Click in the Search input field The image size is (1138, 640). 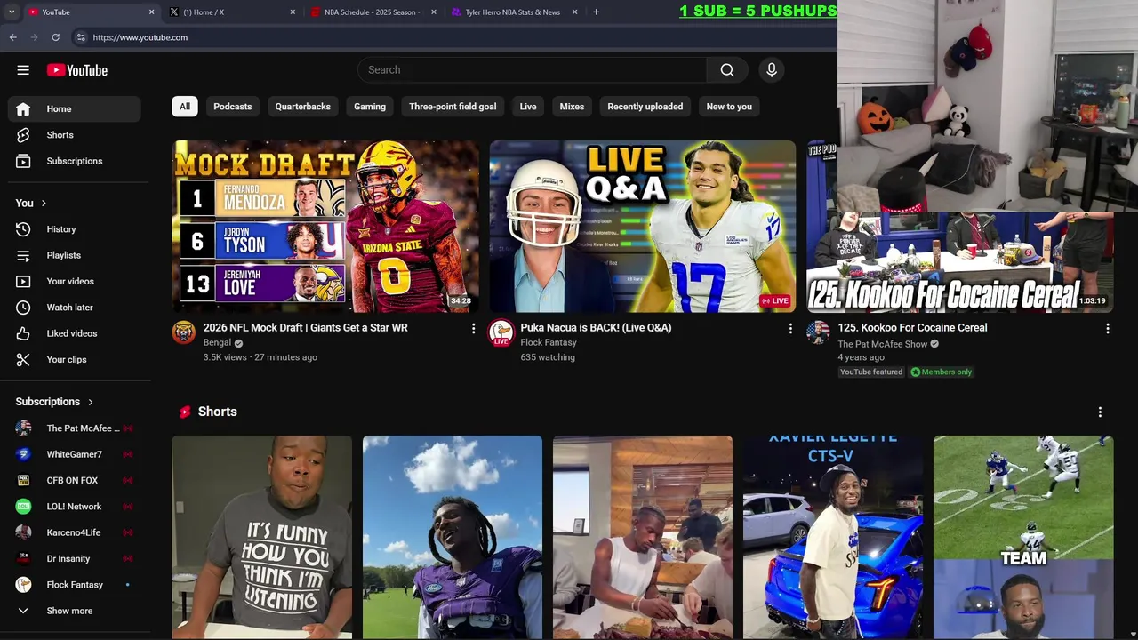(532, 70)
